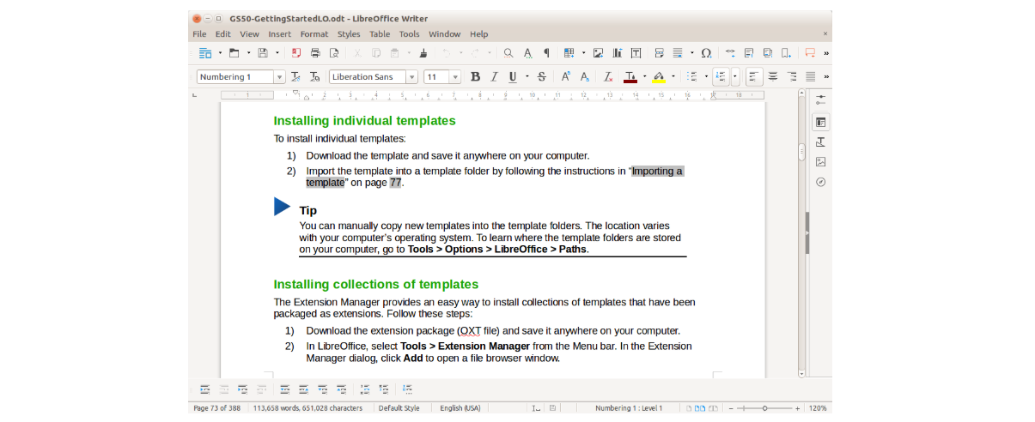Expand font name dropdown Liberation Sans
Screen dimensions: 1035x422
click(411, 77)
